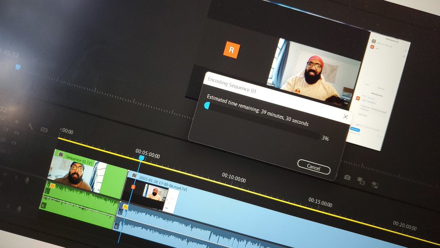
Task: Toggle eye visibility on the lower video track
Action: (x=14, y=143)
